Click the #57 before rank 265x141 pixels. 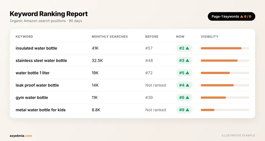[x=149, y=48]
